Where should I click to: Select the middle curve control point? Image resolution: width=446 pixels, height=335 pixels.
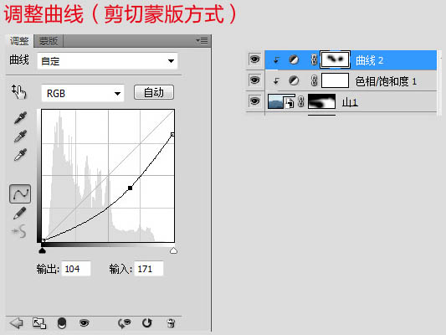(130, 188)
